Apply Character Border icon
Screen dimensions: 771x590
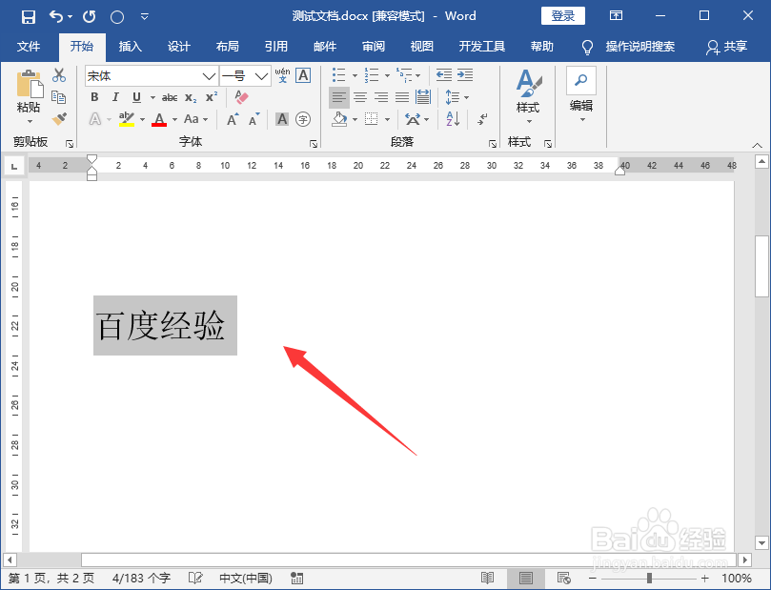[x=303, y=75]
